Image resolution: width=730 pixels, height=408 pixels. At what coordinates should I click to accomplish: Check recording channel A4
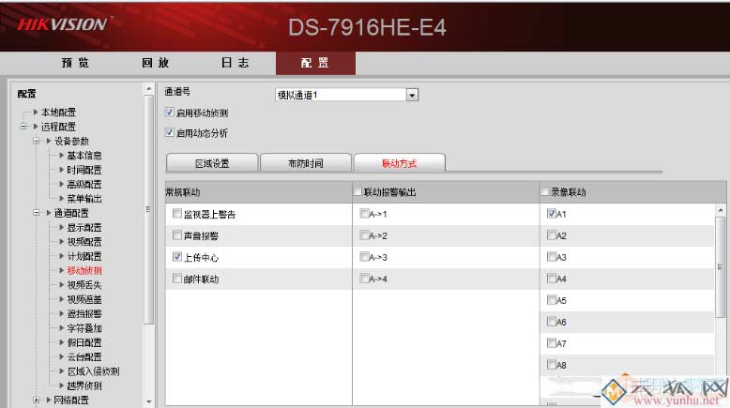click(x=551, y=279)
